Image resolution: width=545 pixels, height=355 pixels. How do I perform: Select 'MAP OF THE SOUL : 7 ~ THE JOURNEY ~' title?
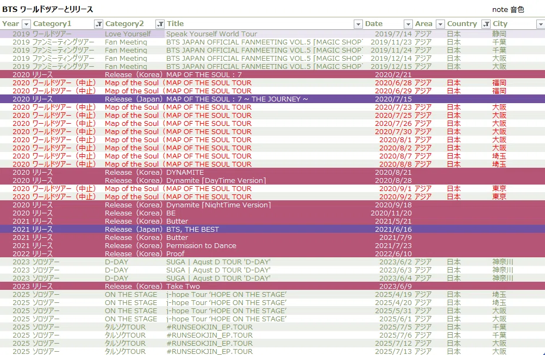coord(237,99)
